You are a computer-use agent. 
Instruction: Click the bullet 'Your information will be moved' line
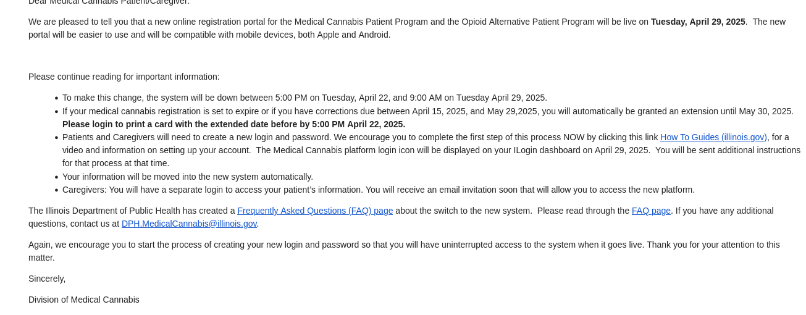point(188,177)
